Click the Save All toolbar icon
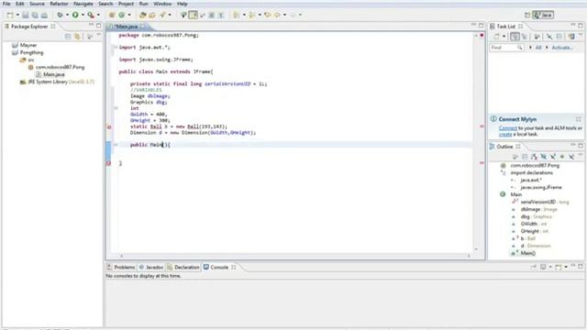The width and height of the screenshot is (587, 330). point(35,15)
